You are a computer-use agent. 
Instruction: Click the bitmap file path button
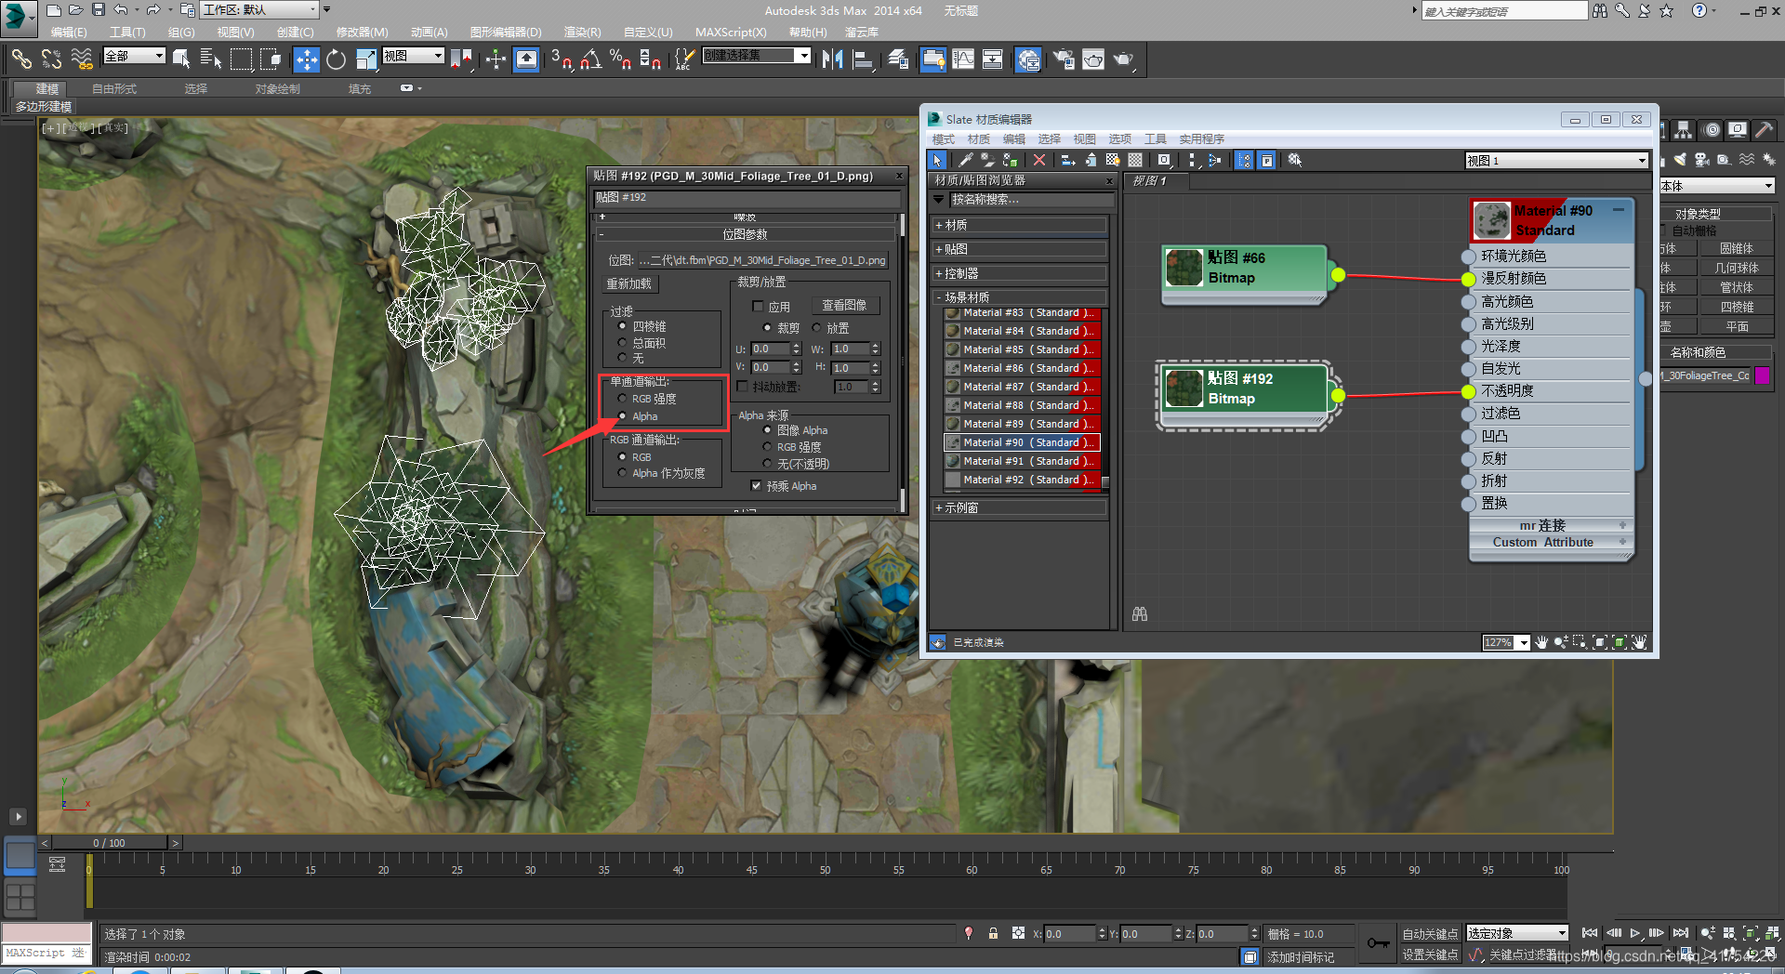tap(762, 260)
